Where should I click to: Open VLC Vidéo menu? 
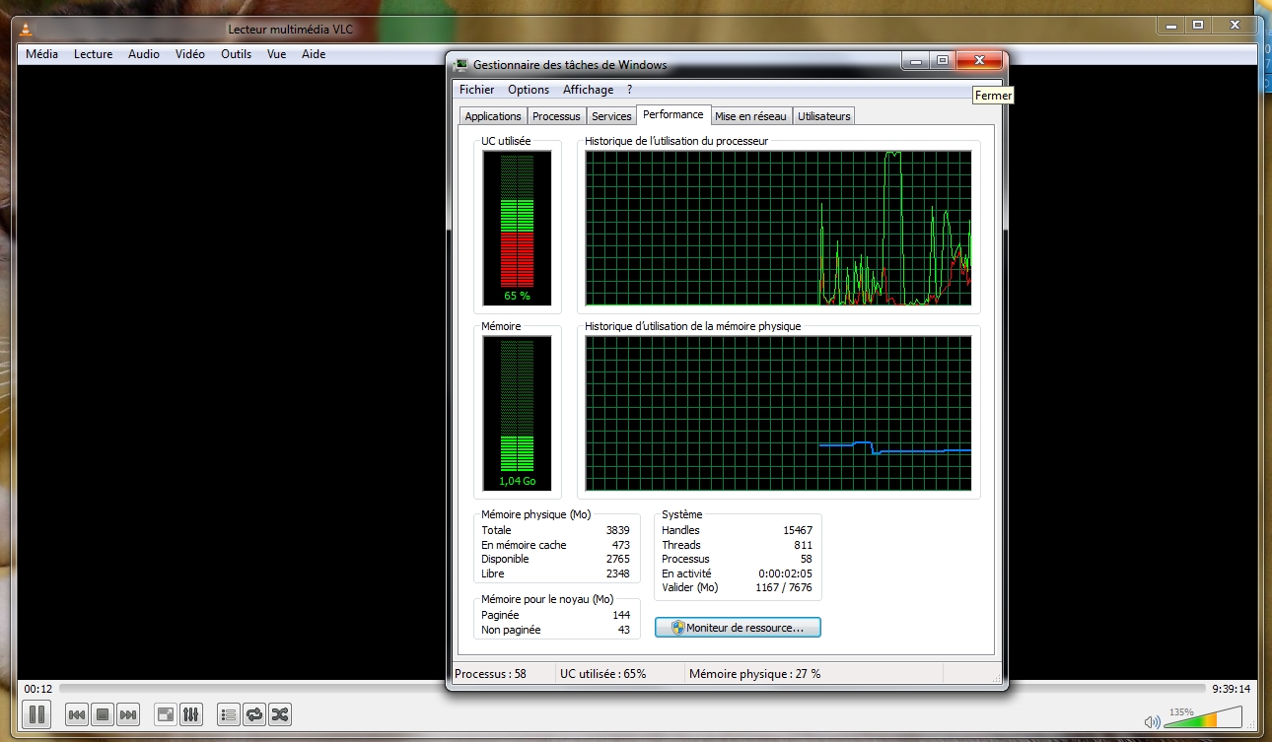(190, 54)
